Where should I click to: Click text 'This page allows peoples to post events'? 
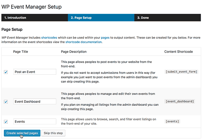click(106, 64)
